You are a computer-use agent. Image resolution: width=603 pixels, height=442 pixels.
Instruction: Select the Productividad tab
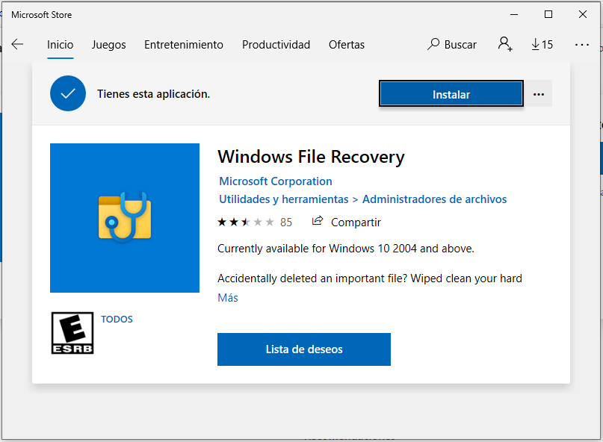276,45
